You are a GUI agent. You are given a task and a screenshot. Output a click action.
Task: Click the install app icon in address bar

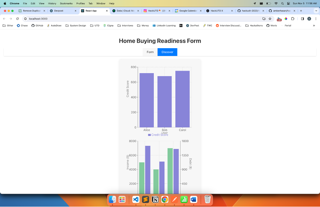pos(264,19)
